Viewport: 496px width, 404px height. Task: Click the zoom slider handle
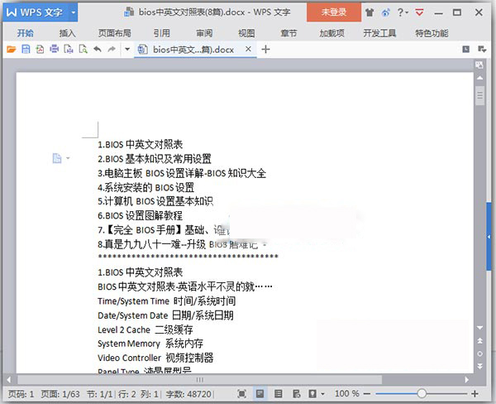(x=422, y=394)
